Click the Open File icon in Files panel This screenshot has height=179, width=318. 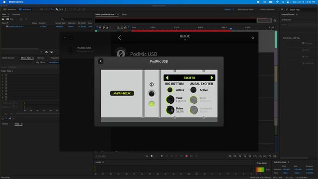[3, 19]
